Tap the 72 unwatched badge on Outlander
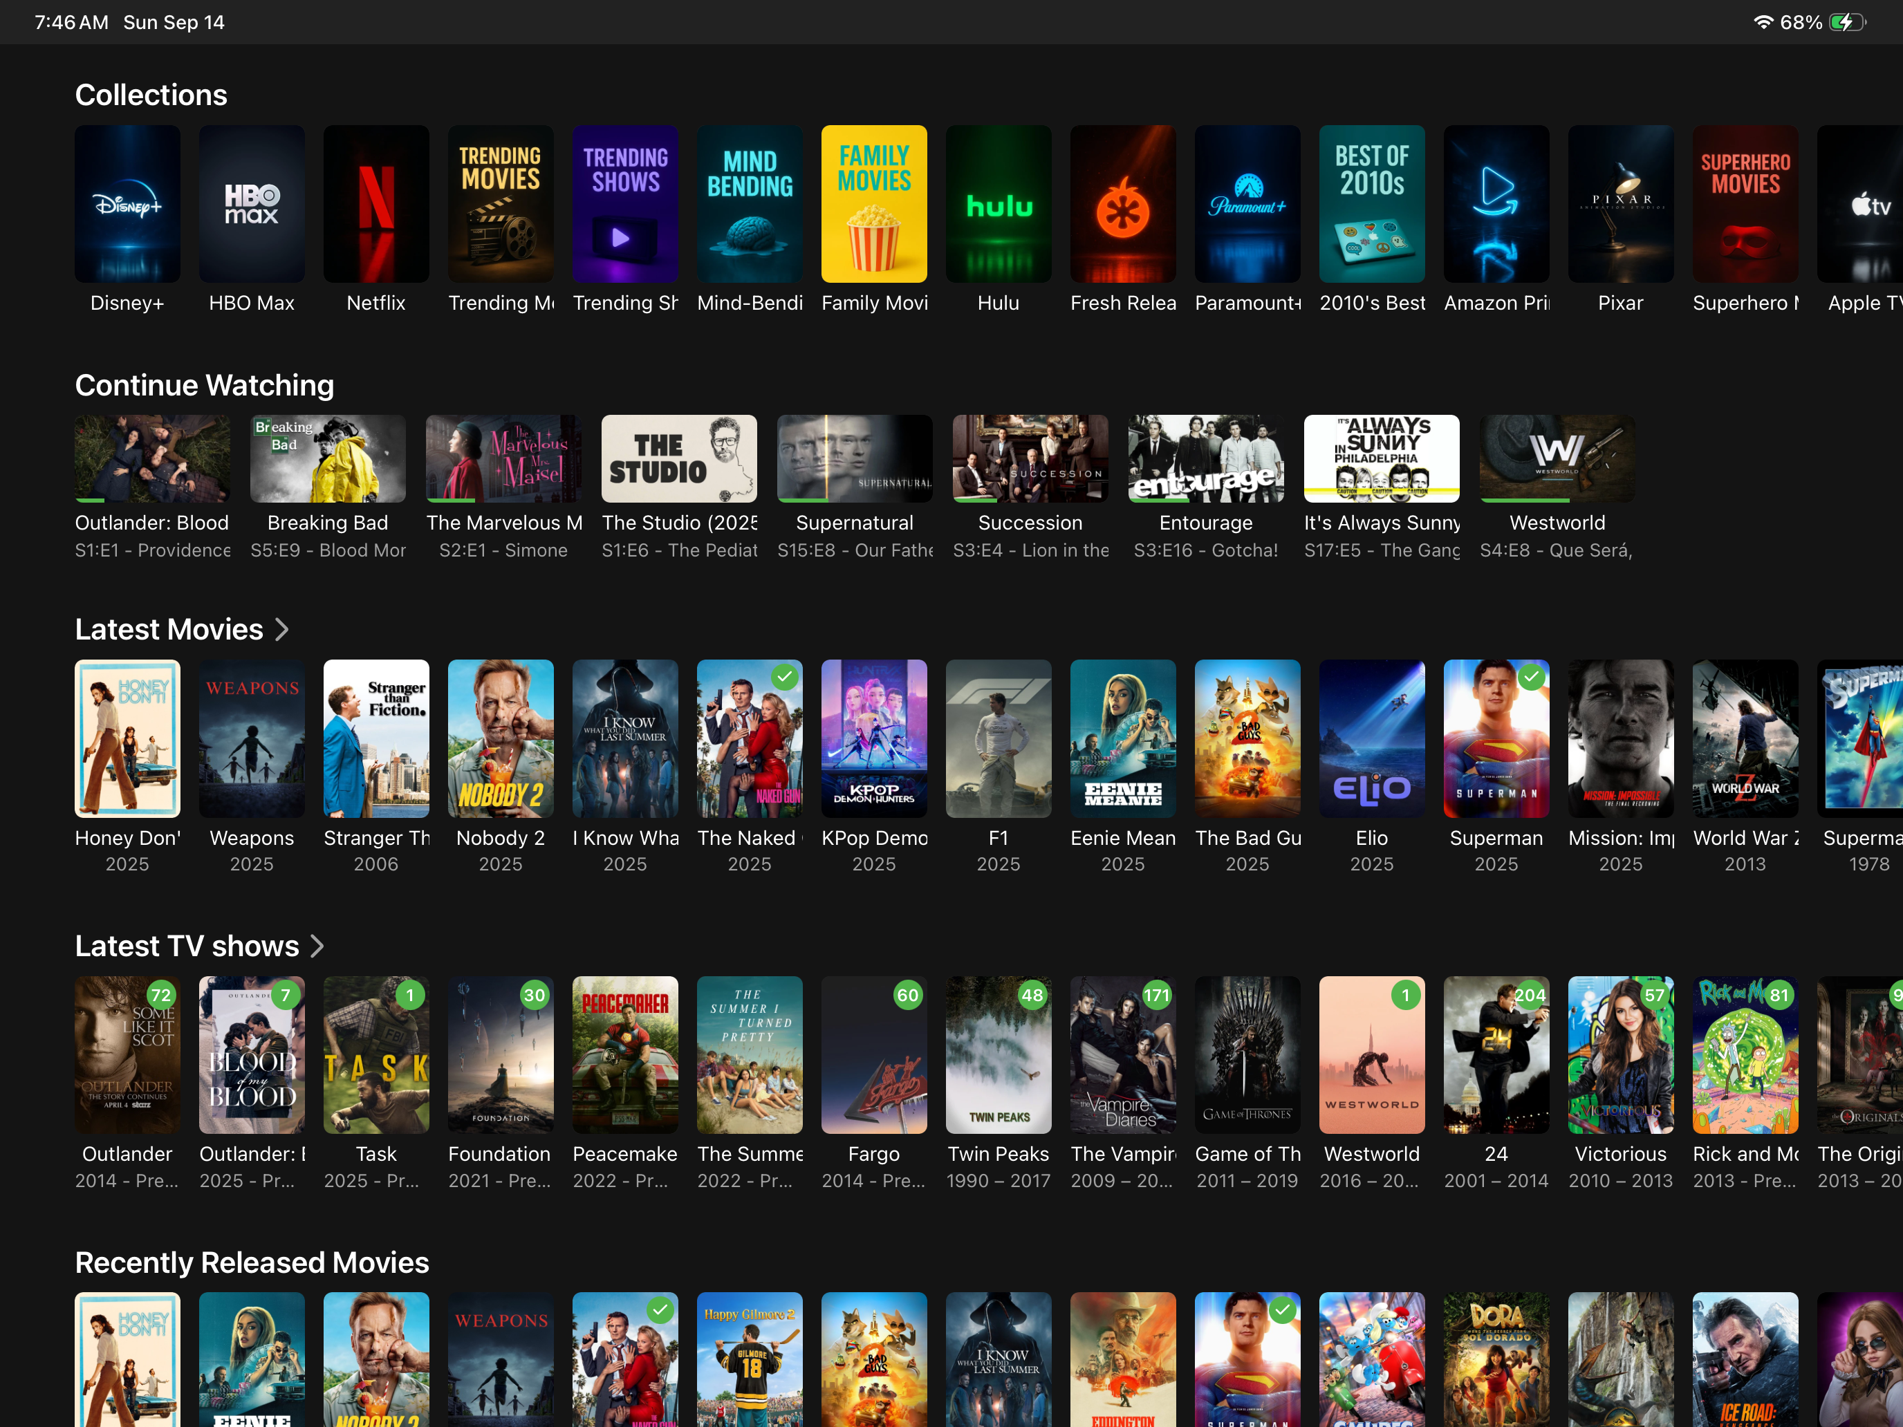The width and height of the screenshot is (1903, 1427). click(161, 995)
